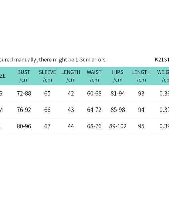Select the length value 44

pos(71,126)
